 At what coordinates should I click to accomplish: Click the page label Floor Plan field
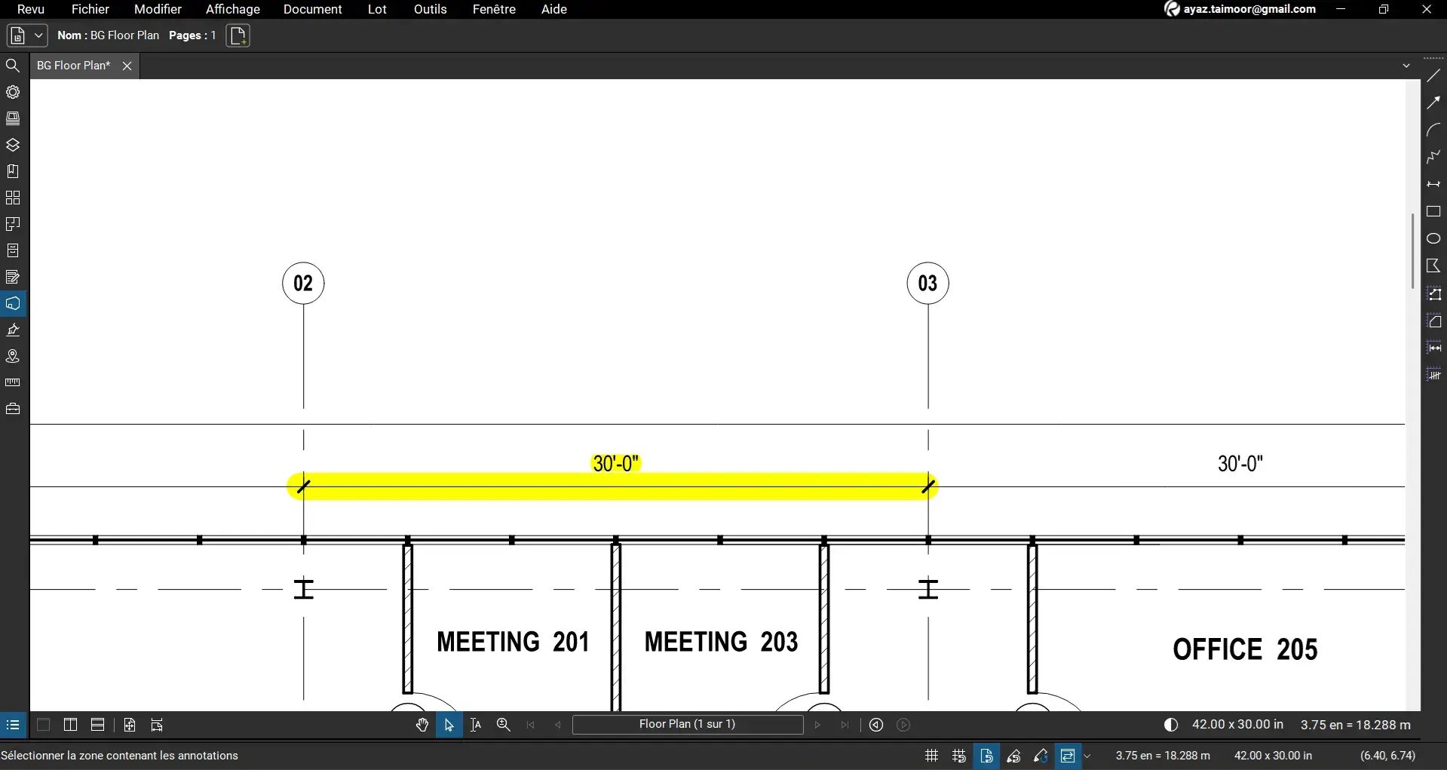click(687, 725)
